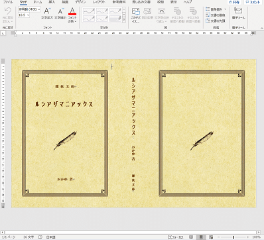Show next row of the pen gallery
This screenshot has width=264, height=240.
point(124,15)
